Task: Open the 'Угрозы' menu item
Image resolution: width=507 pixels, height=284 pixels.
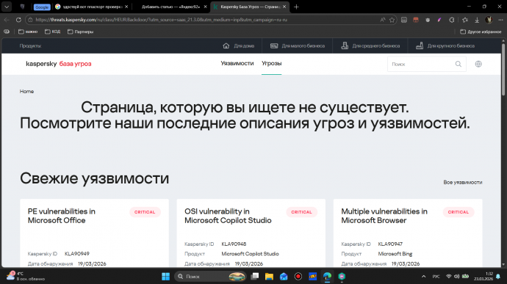Action: 272,63
